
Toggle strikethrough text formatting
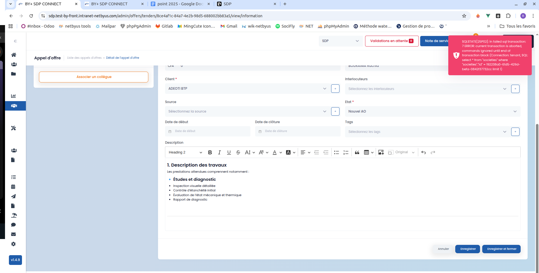[x=238, y=152]
